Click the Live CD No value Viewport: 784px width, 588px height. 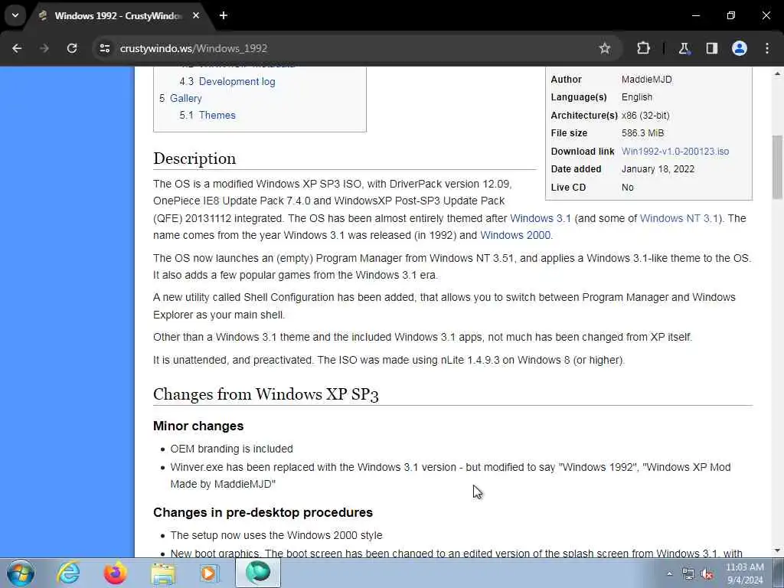628,188
